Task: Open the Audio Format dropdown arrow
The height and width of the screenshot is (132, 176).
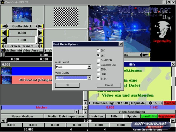Action: pyautogui.click(x=89, y=67)
